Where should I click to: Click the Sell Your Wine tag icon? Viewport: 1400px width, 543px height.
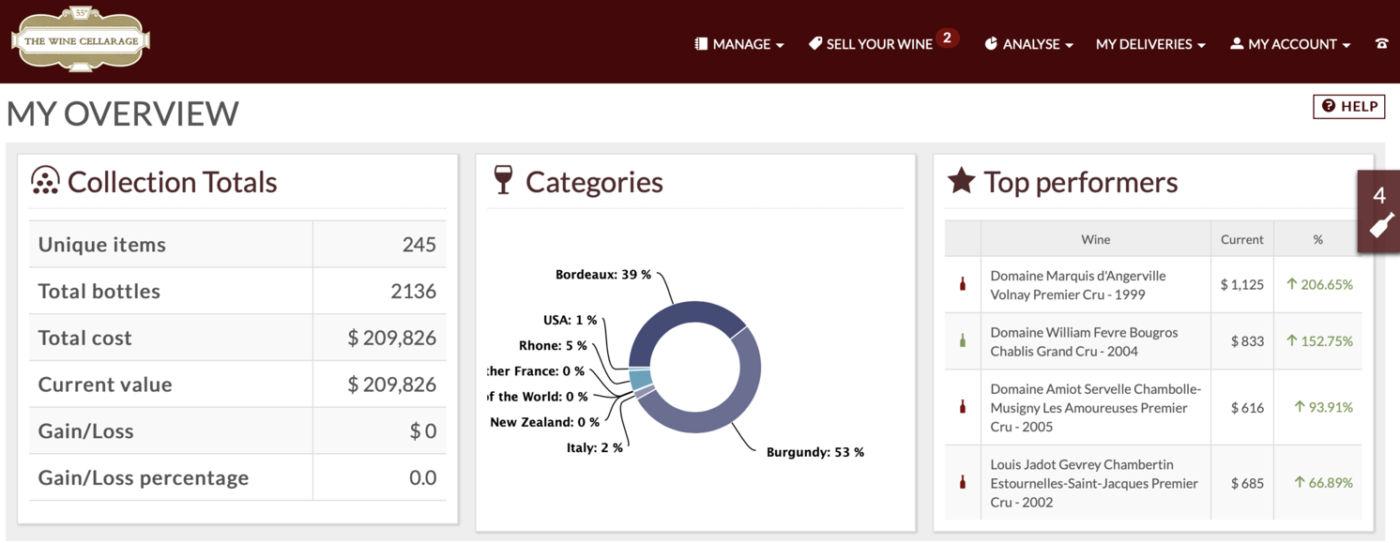815,44
